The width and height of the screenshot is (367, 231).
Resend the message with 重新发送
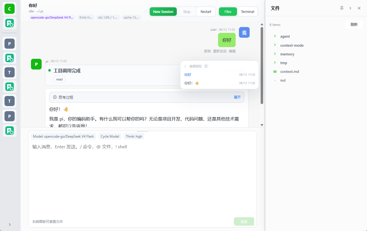(x=220, y=51)
